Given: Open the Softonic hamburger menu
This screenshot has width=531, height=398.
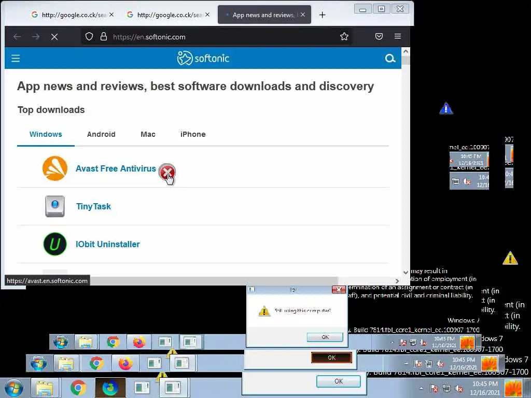Looking at the screenshot, I should pyautogui.click(x=16, y=58).
